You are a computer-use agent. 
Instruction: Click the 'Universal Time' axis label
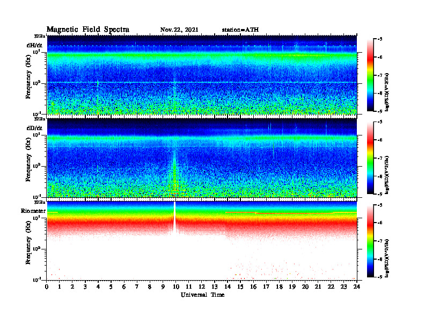[202, 295]
